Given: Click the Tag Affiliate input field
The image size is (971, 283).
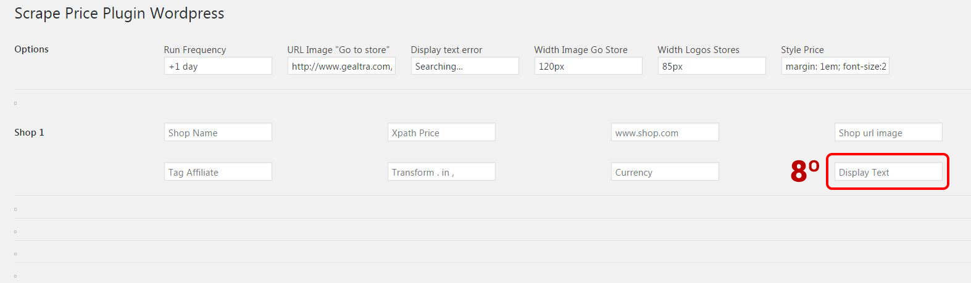Looking at the screenshot, I should pyautogui.click(x=218, y=172).
